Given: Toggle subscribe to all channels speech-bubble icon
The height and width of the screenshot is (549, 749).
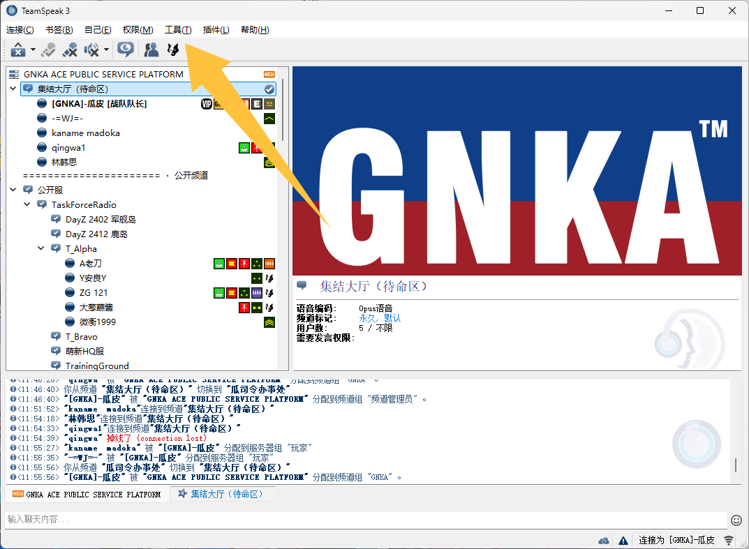Looking at the screenshot, I should click(x=126, y=49).
